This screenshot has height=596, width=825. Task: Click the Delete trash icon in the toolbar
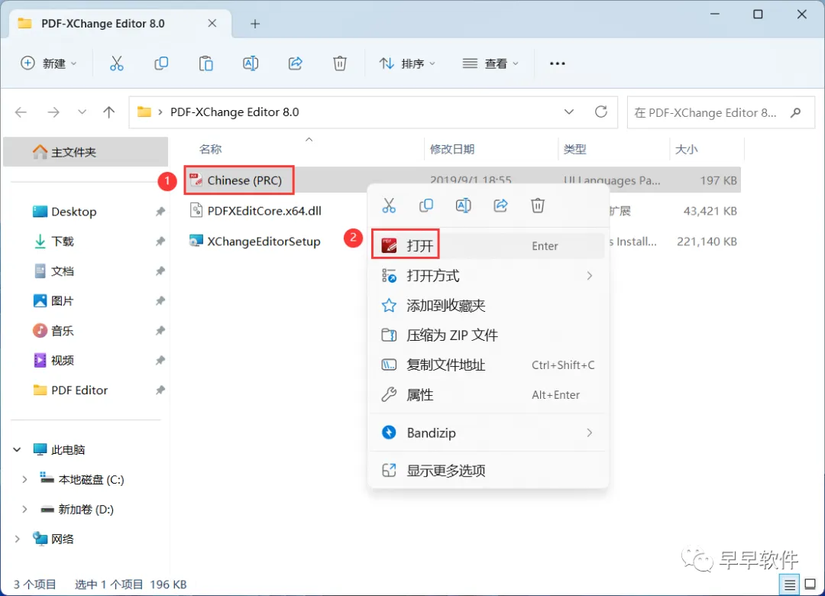(x=340, y=63)
